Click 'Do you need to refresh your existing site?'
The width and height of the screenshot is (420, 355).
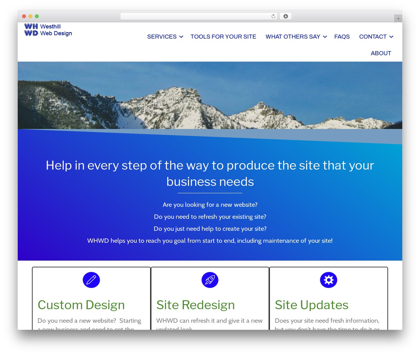click(210, 217)
